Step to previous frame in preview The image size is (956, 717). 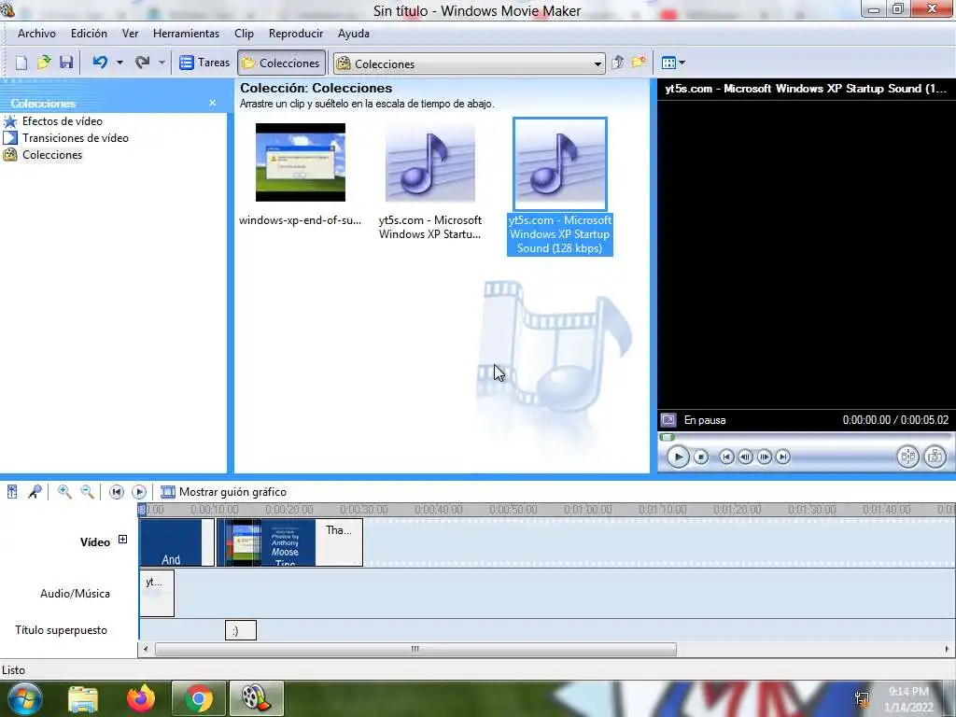(x=745, y=457)
